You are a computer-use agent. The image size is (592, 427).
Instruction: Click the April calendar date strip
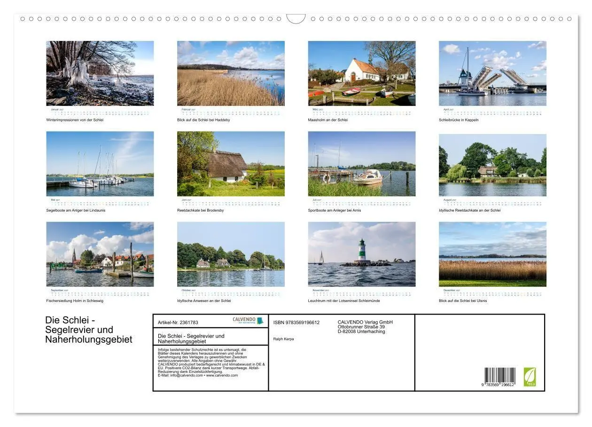point(492,112)
